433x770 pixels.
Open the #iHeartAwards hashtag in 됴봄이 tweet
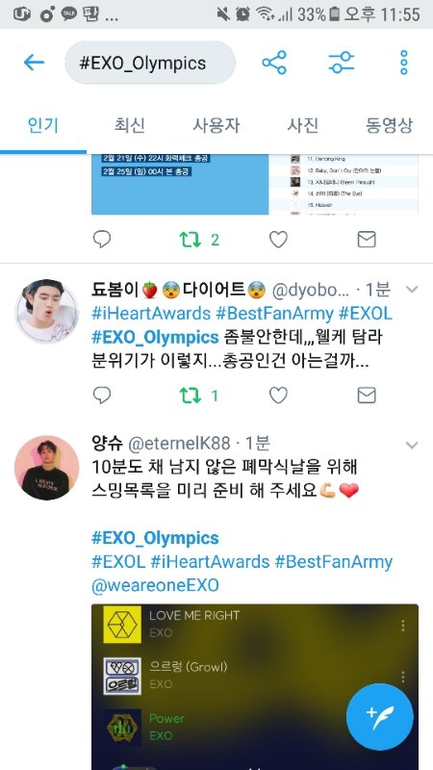click(x=151, y=314)
